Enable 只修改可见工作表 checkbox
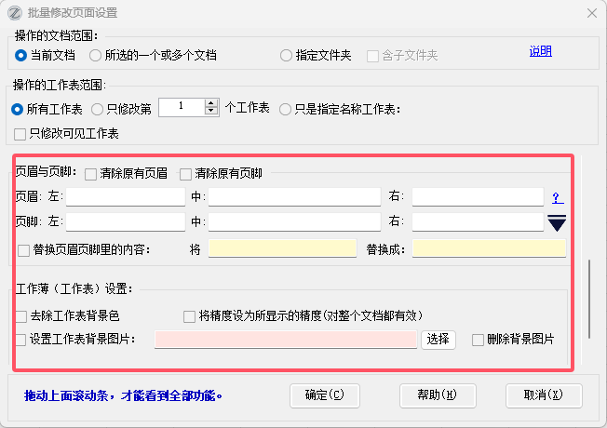This screenshot has height=428, width=607. (x=21, y=133)
